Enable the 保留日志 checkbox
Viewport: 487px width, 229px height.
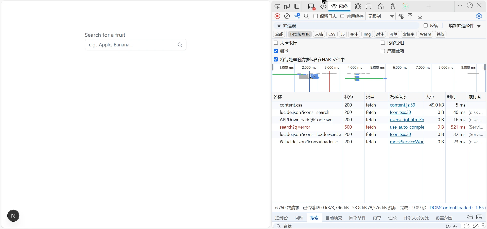tap(316, 16)
